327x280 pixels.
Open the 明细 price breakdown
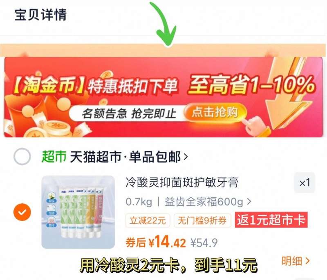point(296,261)
